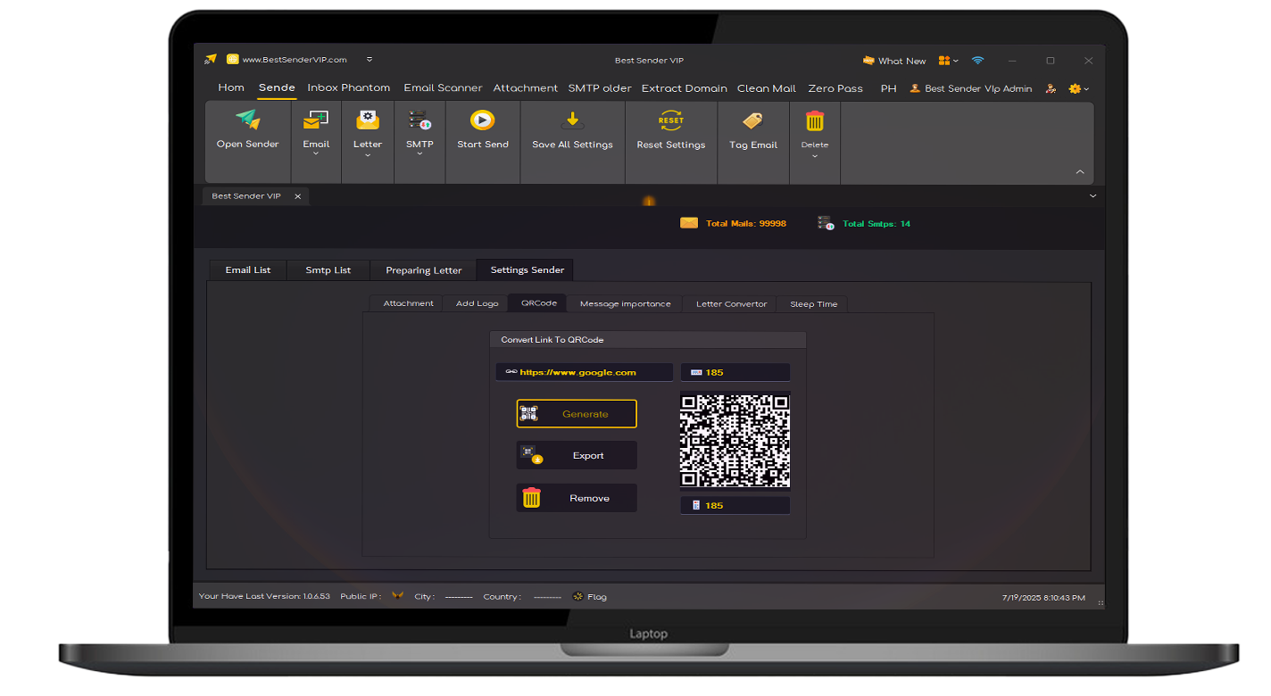This screenshot has width=1271, height=696.
Task: Click the QR icon on Generate button
Action: click(x=529, y=413)
